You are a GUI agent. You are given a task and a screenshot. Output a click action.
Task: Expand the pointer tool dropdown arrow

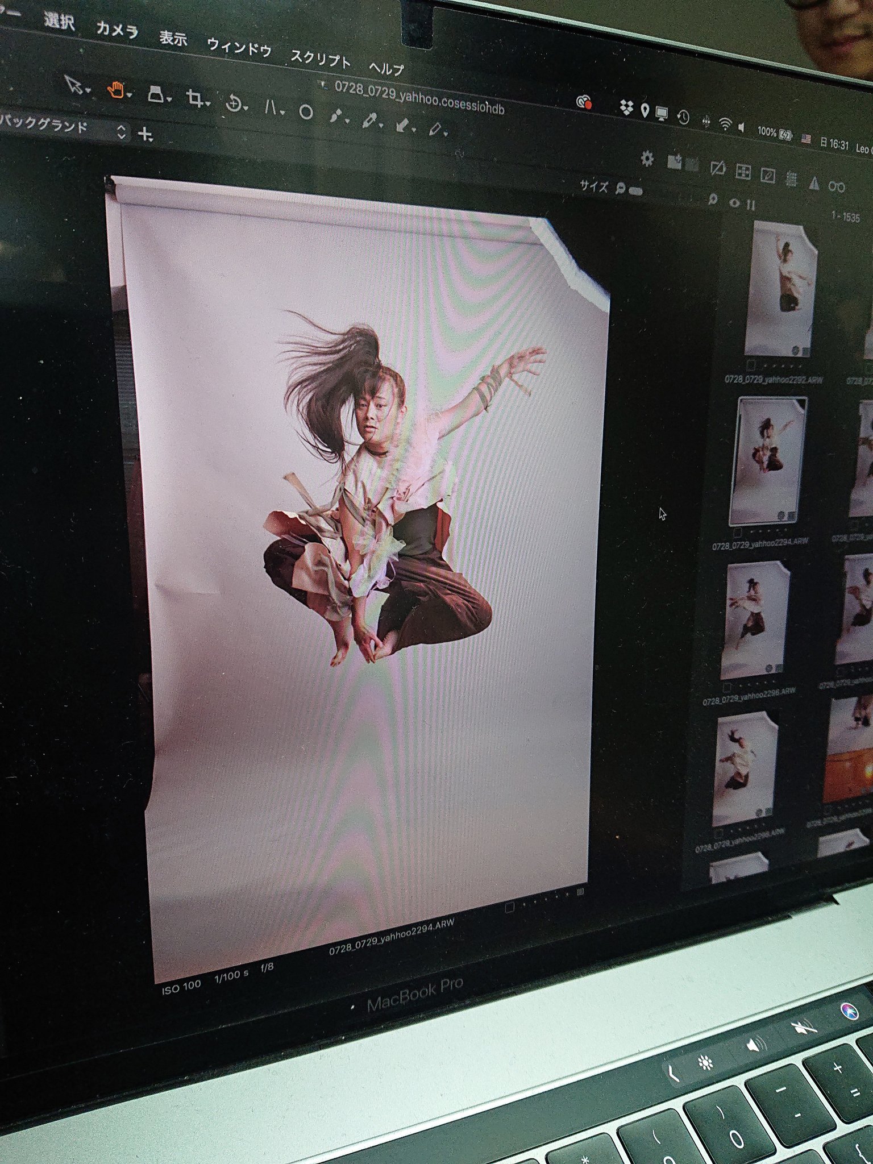(x=88, y=90)
